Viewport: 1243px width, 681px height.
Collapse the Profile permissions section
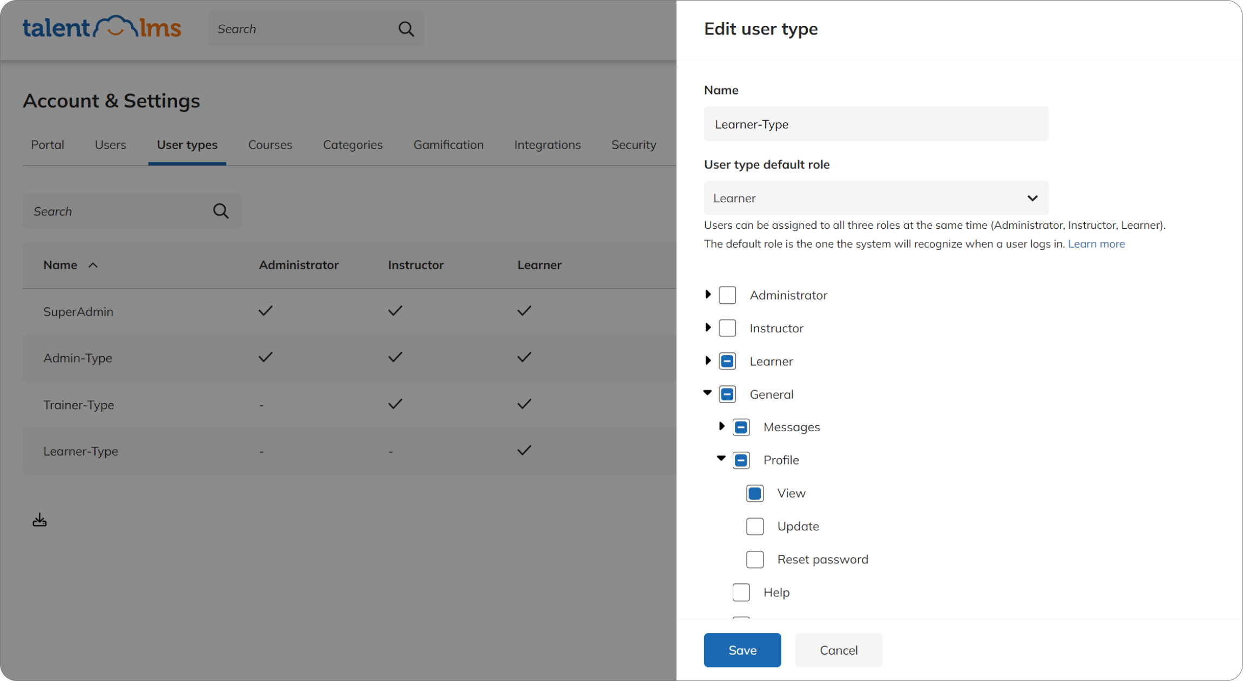(721, 459)
